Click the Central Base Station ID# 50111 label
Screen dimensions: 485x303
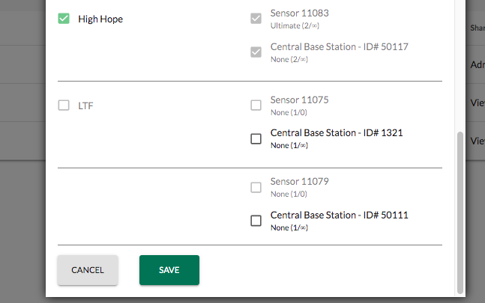[340, 215]
